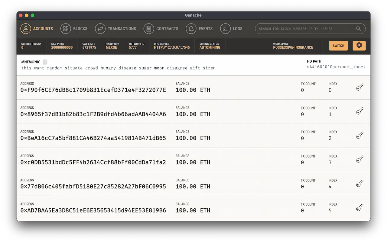
Task: Click the TX count value for index 2
Action: (x=302, y=138)
